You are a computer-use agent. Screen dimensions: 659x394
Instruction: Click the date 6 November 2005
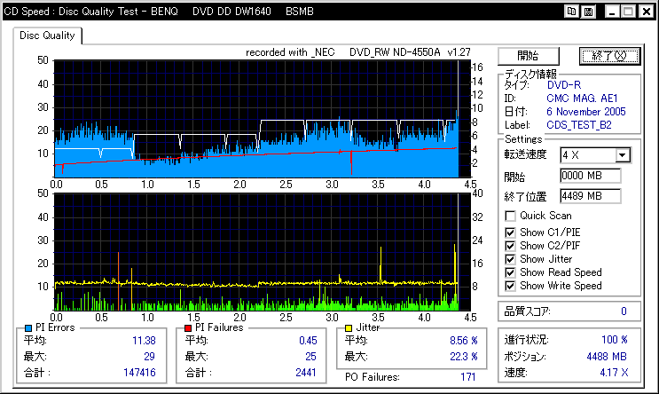tap(586, 112)
